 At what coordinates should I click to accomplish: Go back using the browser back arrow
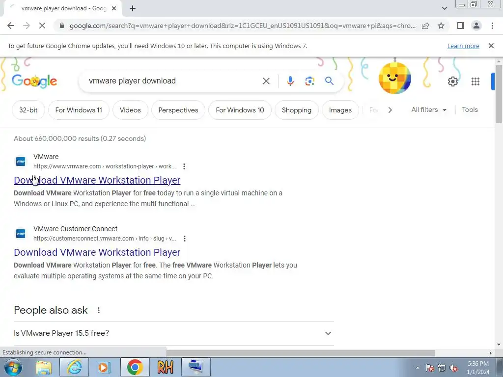click(x=11, y=26)
